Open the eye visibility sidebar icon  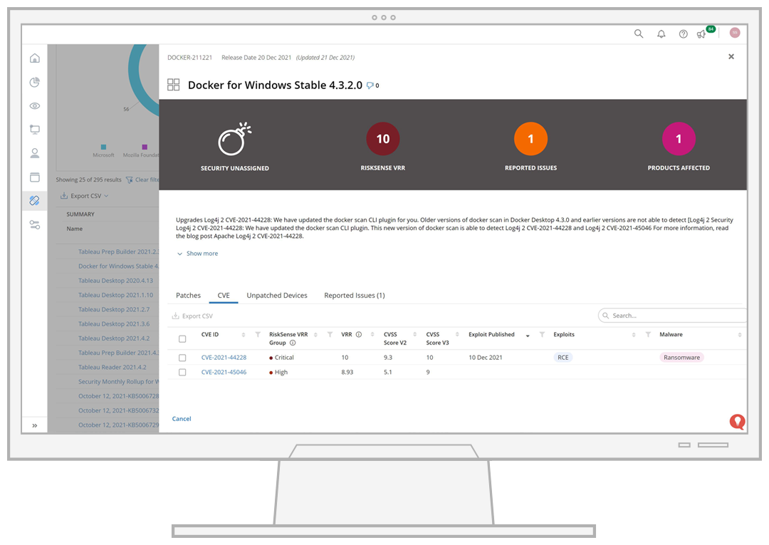pos(34,106)
